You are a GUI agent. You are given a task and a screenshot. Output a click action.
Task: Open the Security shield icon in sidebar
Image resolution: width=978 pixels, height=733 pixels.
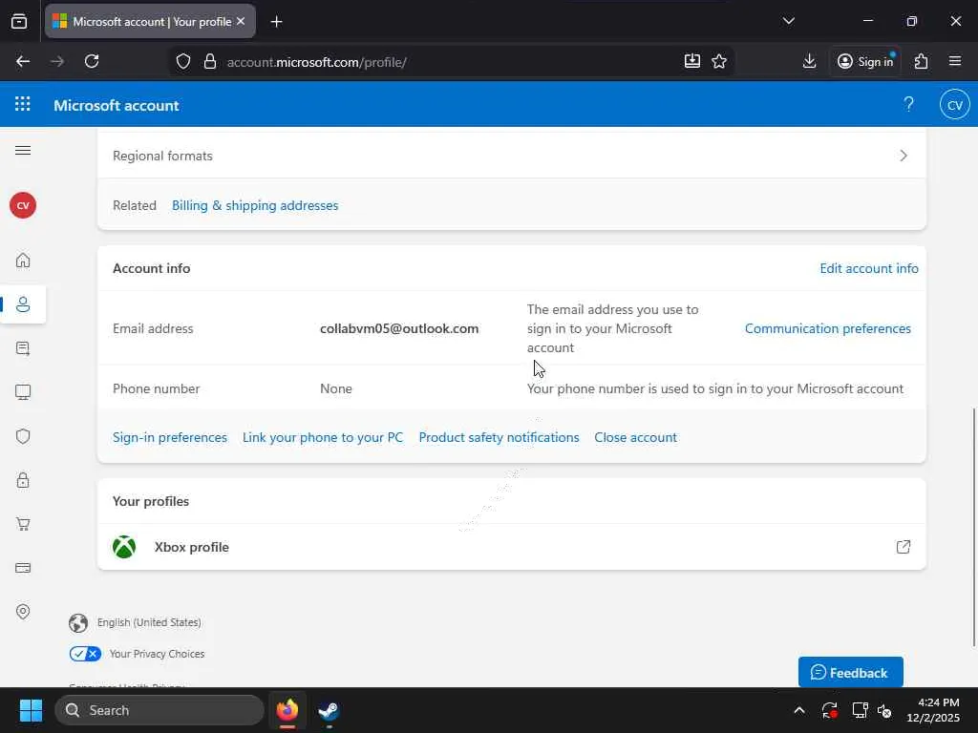[23, 436]
